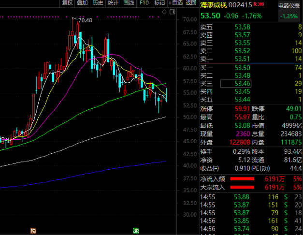The width and height of the screenshot is (303, 235).
Task: Click the 内盘 value 111875
Action: (x=291, y=142)
